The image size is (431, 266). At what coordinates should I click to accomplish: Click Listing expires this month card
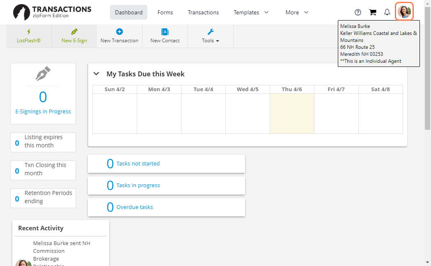(x=43, y=142)
